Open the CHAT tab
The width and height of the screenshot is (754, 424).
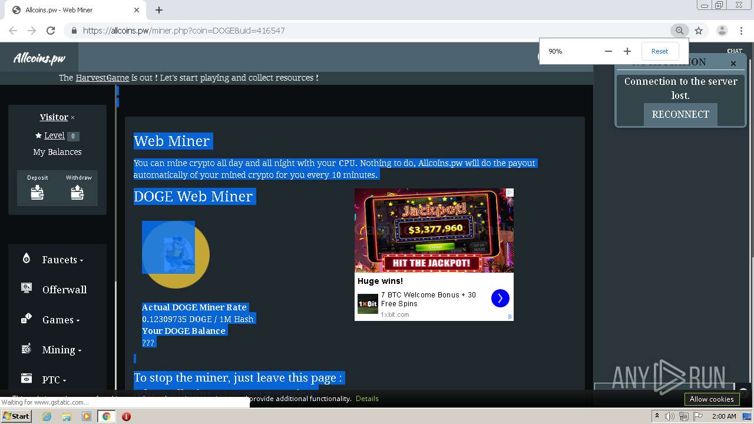[735, 51]
